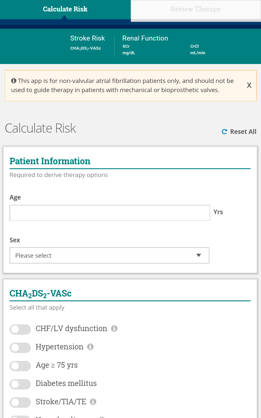Turn on Age ≥ 75 yrs switch
Image resolution: width=261 pixels, height=418 pixels.
point(20,366)
